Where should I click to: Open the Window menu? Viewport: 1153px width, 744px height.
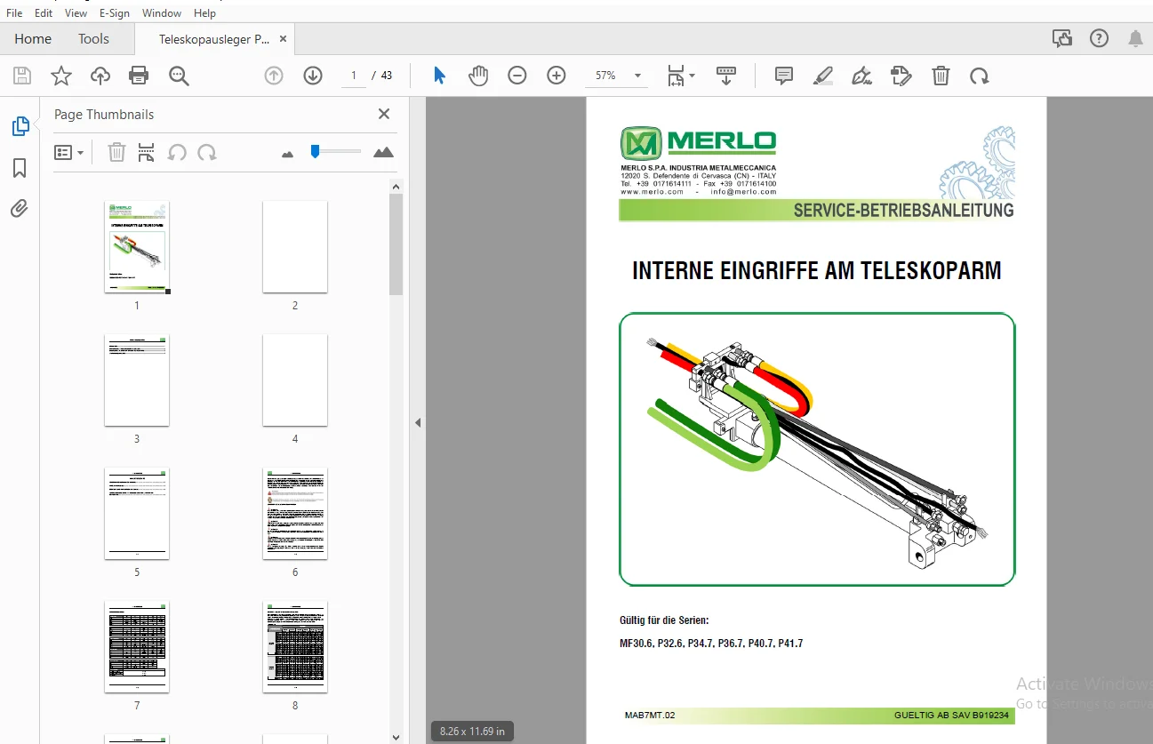tap(162, 13)
